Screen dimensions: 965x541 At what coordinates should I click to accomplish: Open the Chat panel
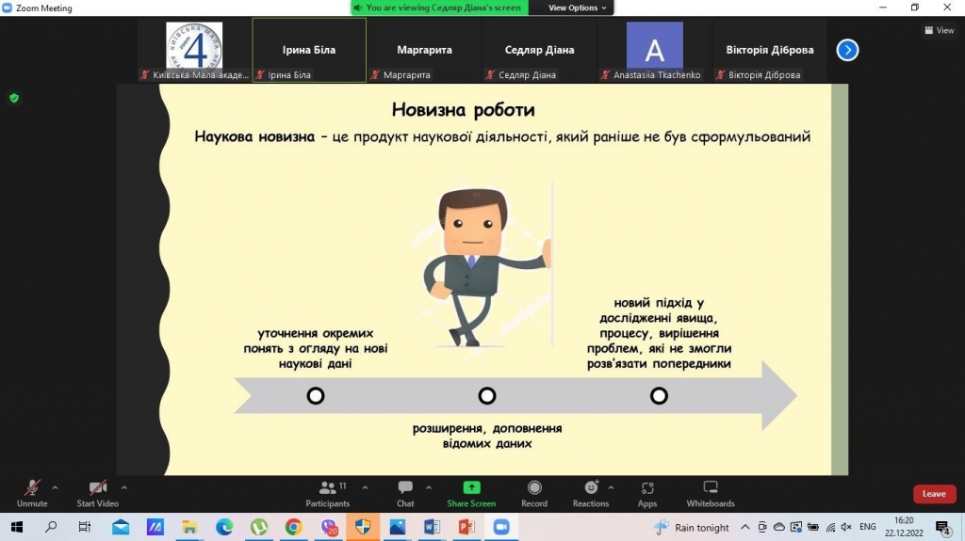[x=405, y=494]
